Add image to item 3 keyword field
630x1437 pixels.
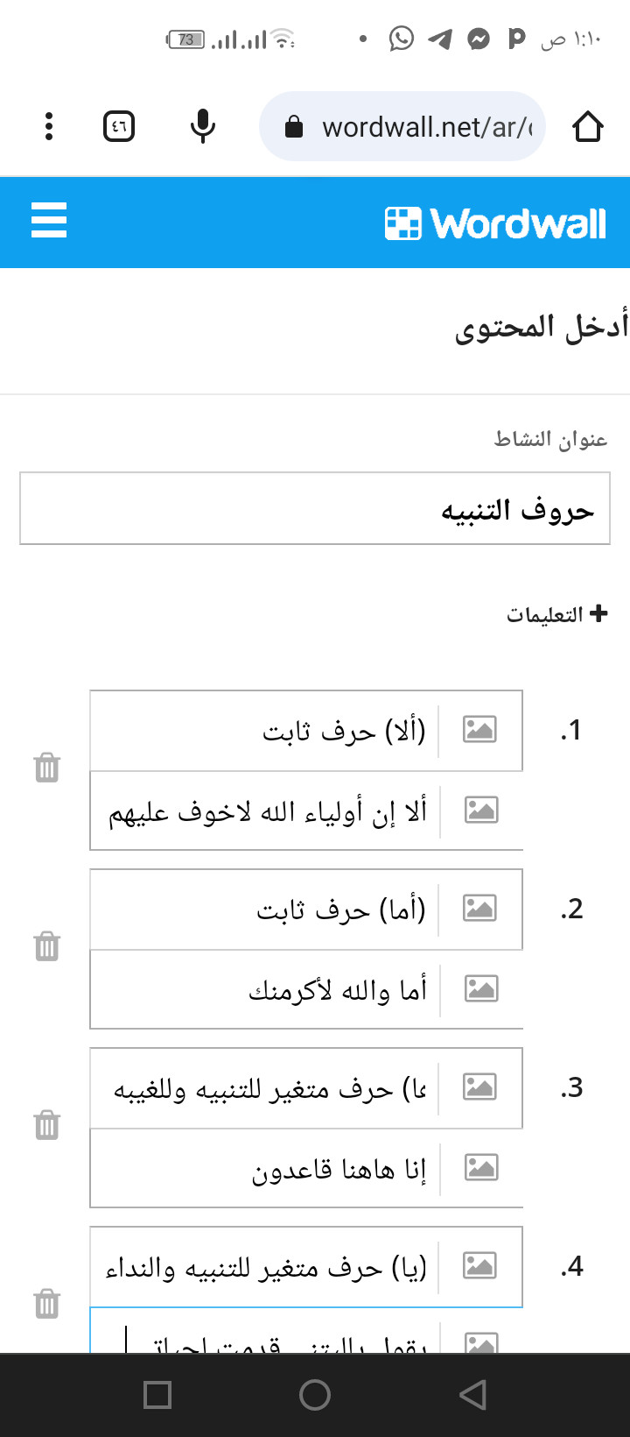(479, 1087)
